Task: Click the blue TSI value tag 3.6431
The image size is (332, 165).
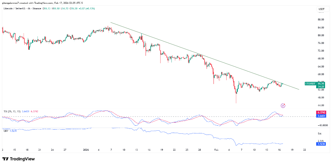Action: click(x=321, y=116)
